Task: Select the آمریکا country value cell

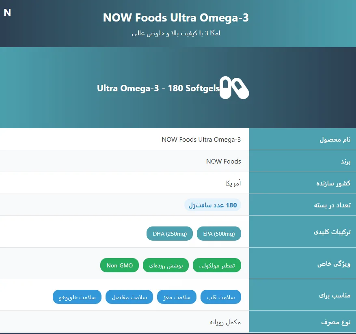Action: tap(233, 183)
